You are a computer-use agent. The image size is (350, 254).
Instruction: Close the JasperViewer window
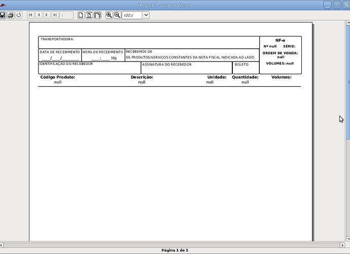tap(346, 5)
